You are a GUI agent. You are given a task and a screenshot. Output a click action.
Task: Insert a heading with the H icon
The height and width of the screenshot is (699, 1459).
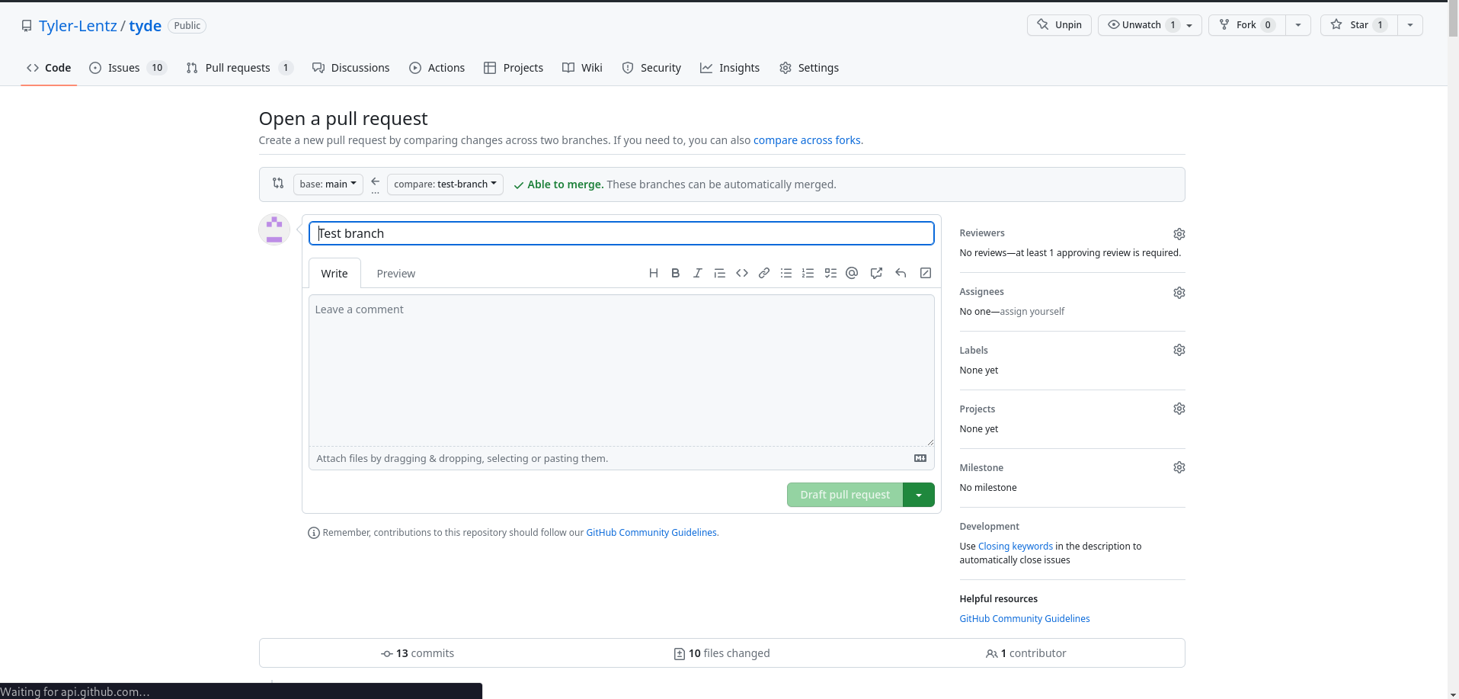point(653,273)
